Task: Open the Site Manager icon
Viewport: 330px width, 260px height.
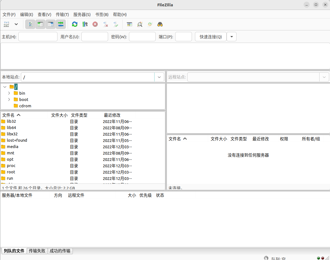Action: tap(6, 24)
